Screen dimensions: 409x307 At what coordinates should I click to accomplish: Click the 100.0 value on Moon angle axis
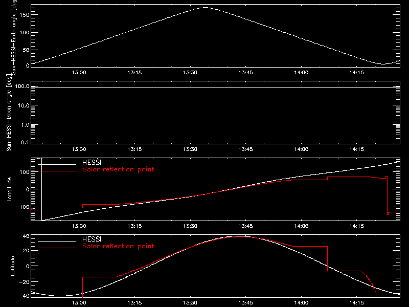click(22, 86)
